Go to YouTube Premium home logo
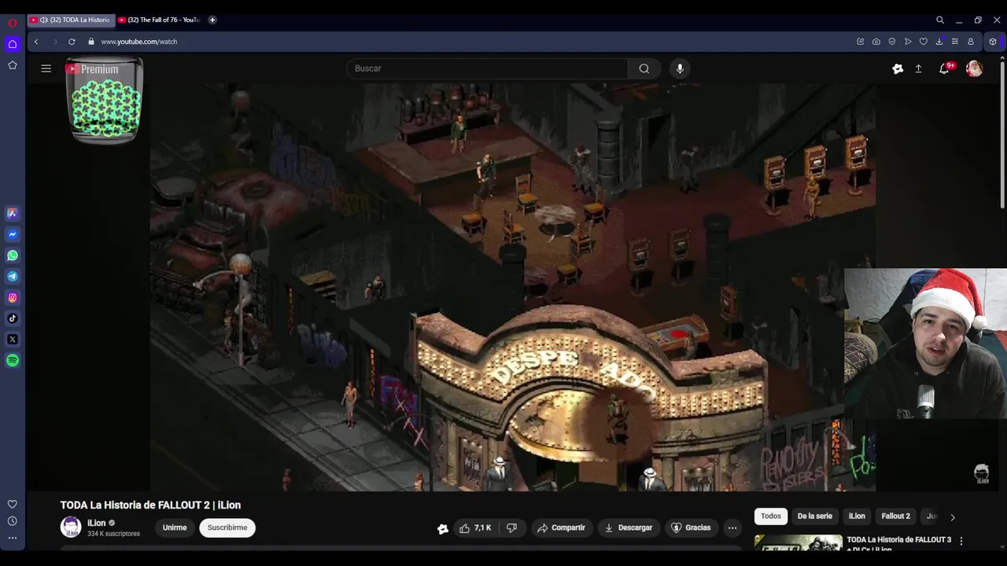The height and width of the screenshot is (566, 1007). pos(92,69)
